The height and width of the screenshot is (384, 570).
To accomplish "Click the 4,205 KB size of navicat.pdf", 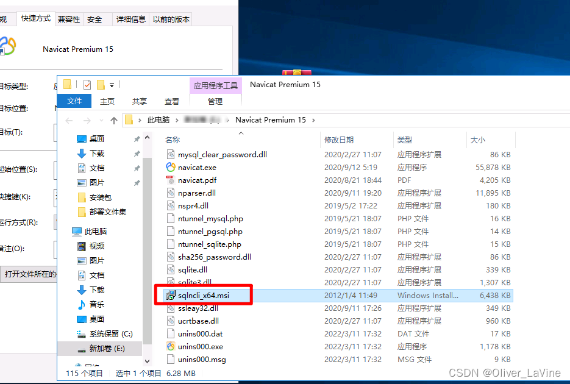I will [495, 180].
